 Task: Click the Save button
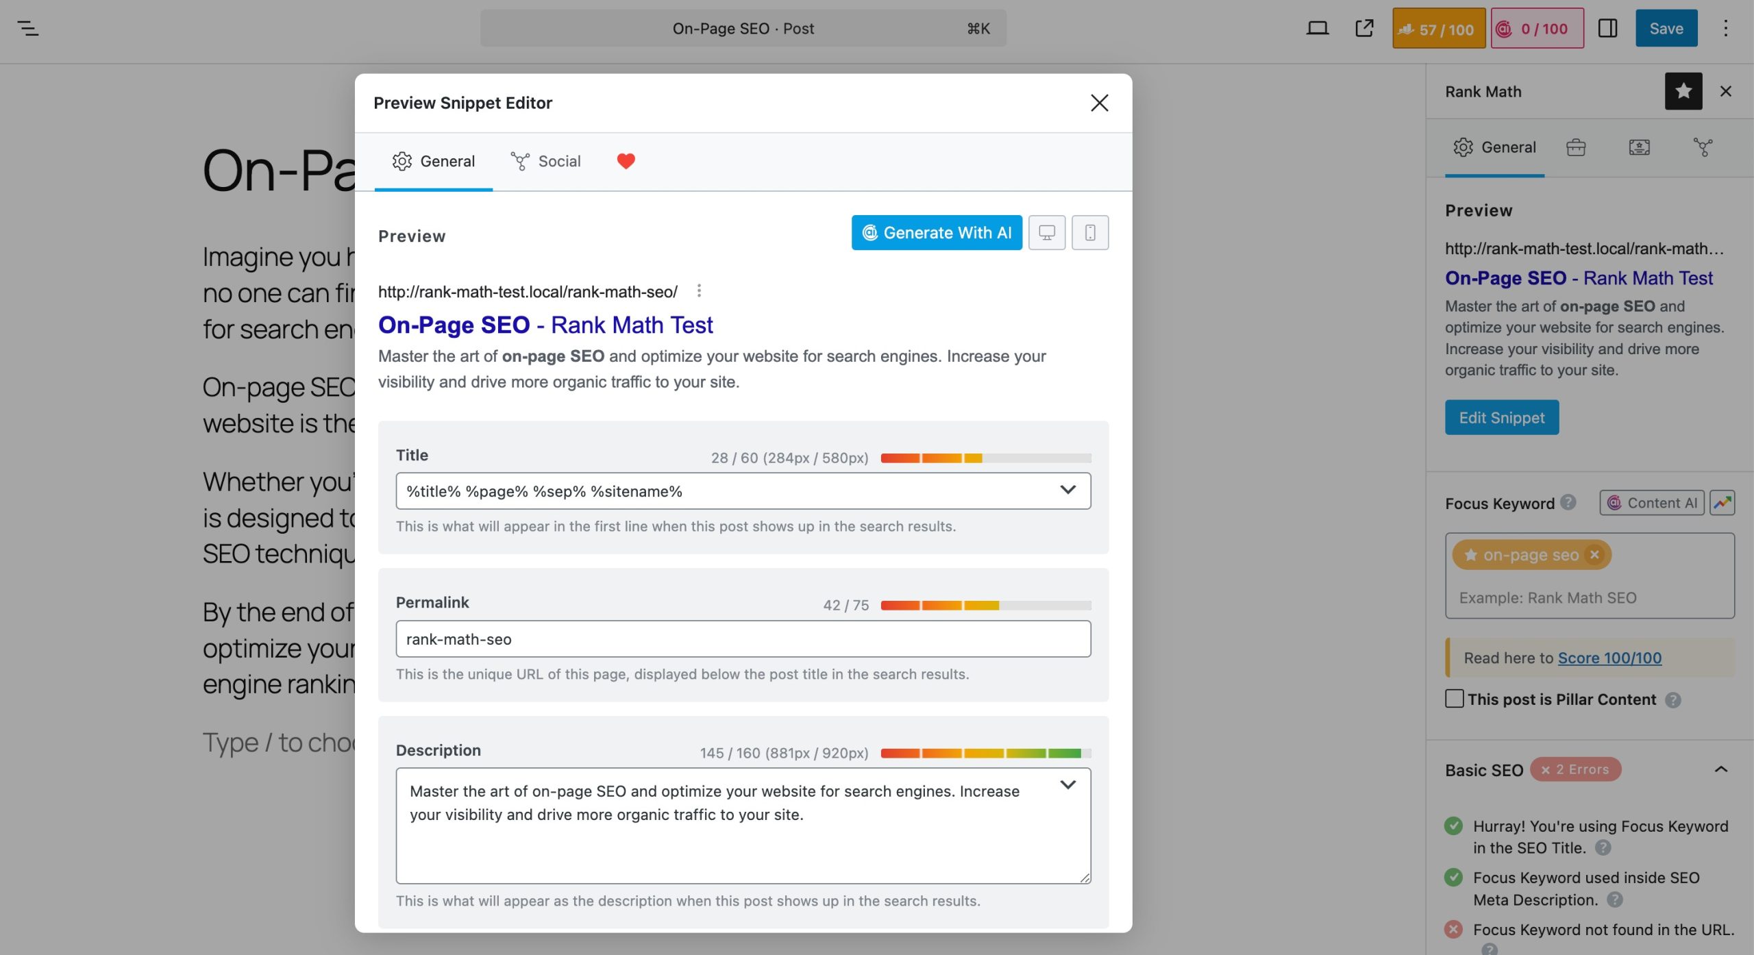coord(1666,28)
